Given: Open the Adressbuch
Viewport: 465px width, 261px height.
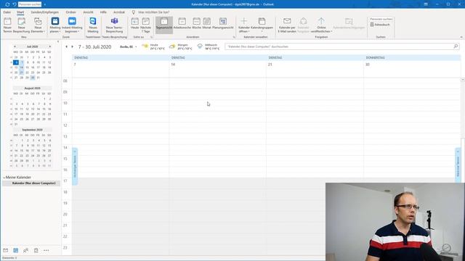Looking at the screenshot, I should click(380, 25).
